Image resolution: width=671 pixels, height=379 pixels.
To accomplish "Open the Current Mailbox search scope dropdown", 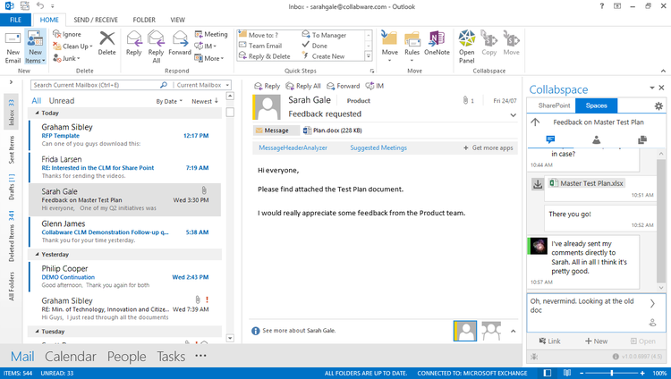I will point(203,85).
